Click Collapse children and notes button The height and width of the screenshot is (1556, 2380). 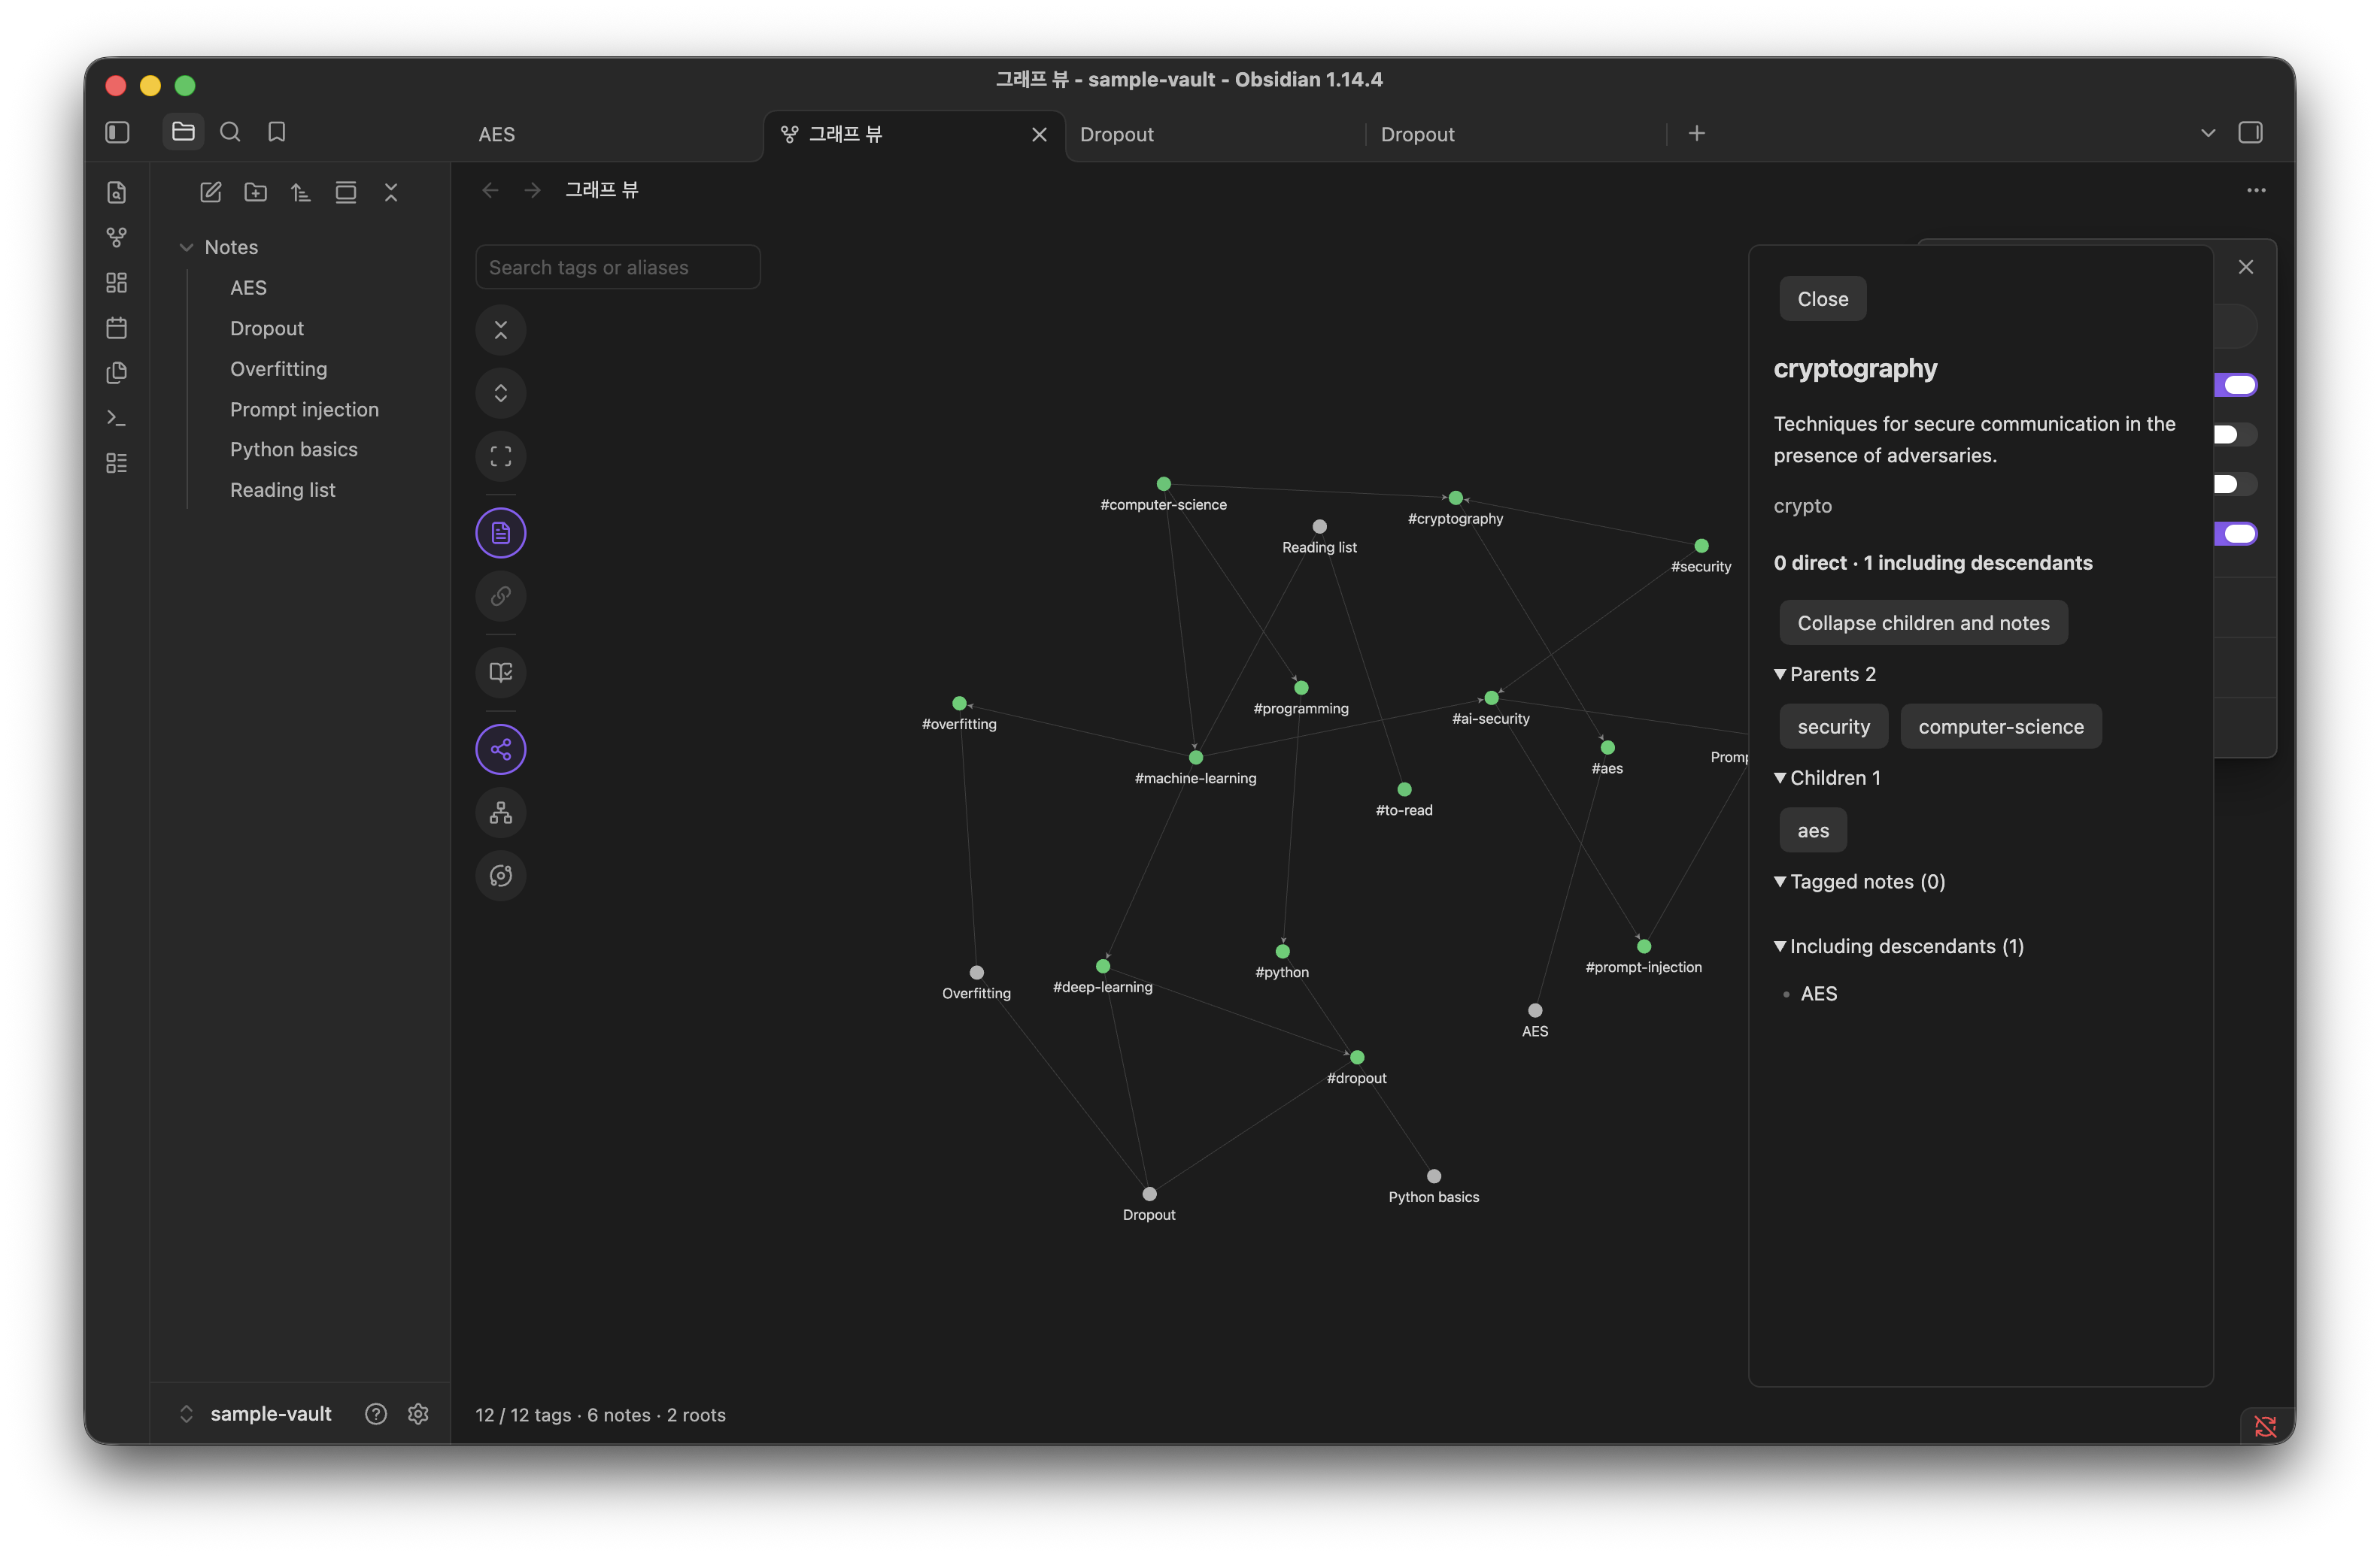click(1922, 622)
